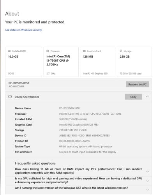Click the PC-202506141658 name header
This screenshot has width=157, height=195.
click(19, 83)
